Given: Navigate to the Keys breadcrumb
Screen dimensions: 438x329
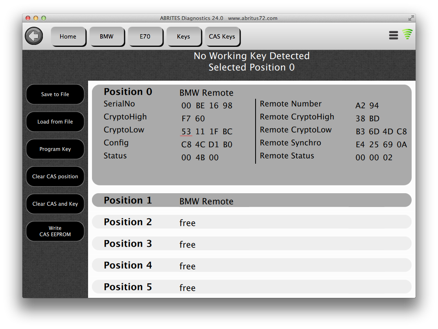Looking at the screenshot, I should (184, 37).
